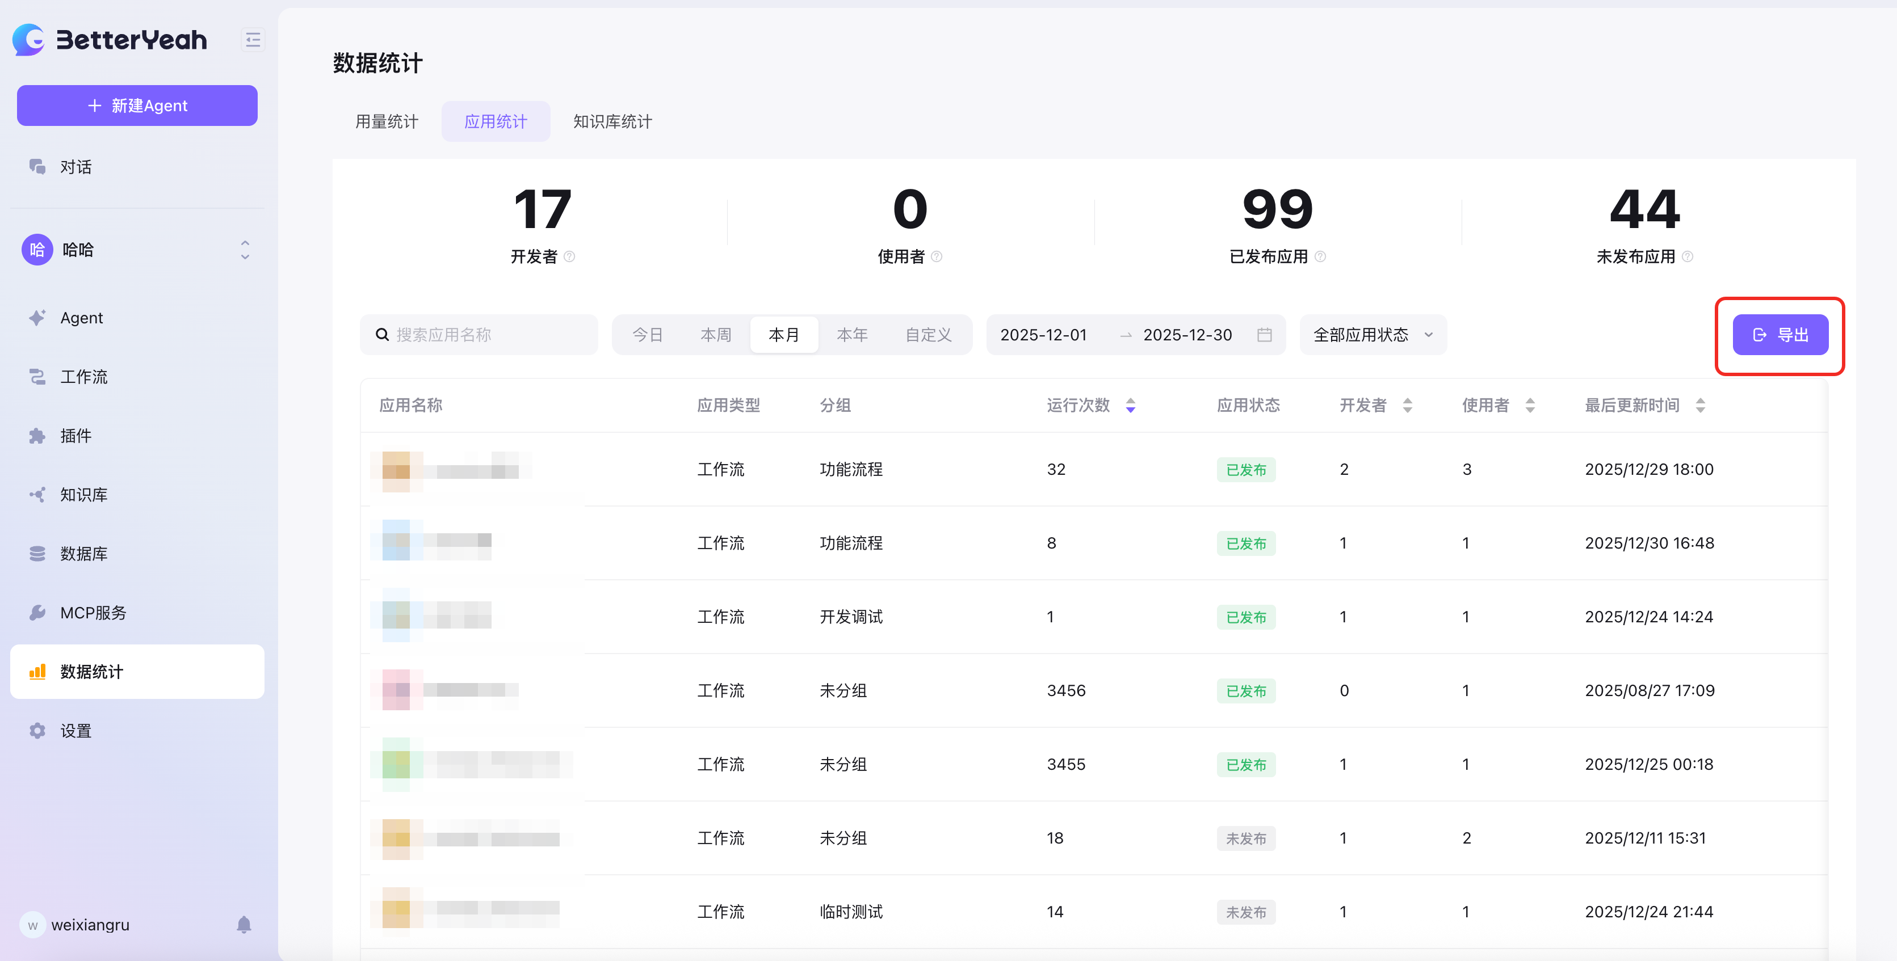Click the help icon beside 已发布应用
Viewport: 1897px width, 961px height.
click(1320, 257)
